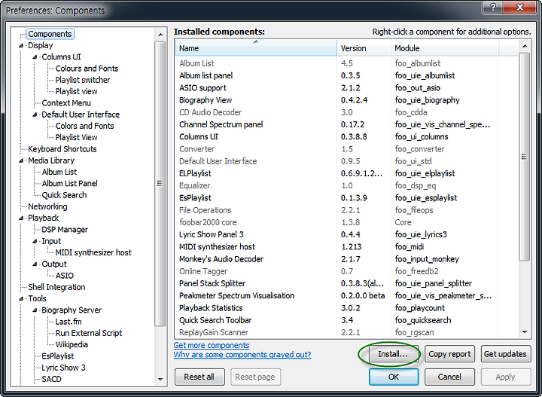Open 'Why are some components grayed out?' link
The height and width of the screenshot is (397, 542).
coord(242,355)
